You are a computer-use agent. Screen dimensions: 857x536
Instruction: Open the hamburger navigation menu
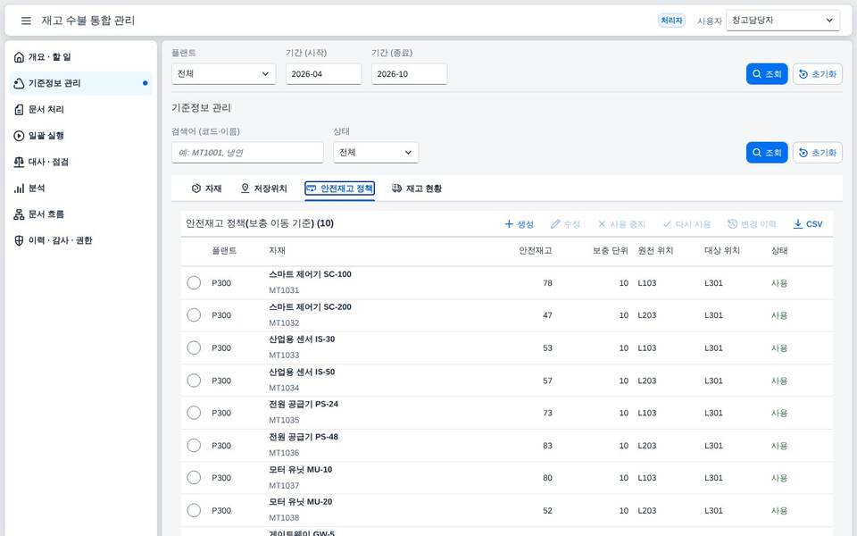coord(26,21)
